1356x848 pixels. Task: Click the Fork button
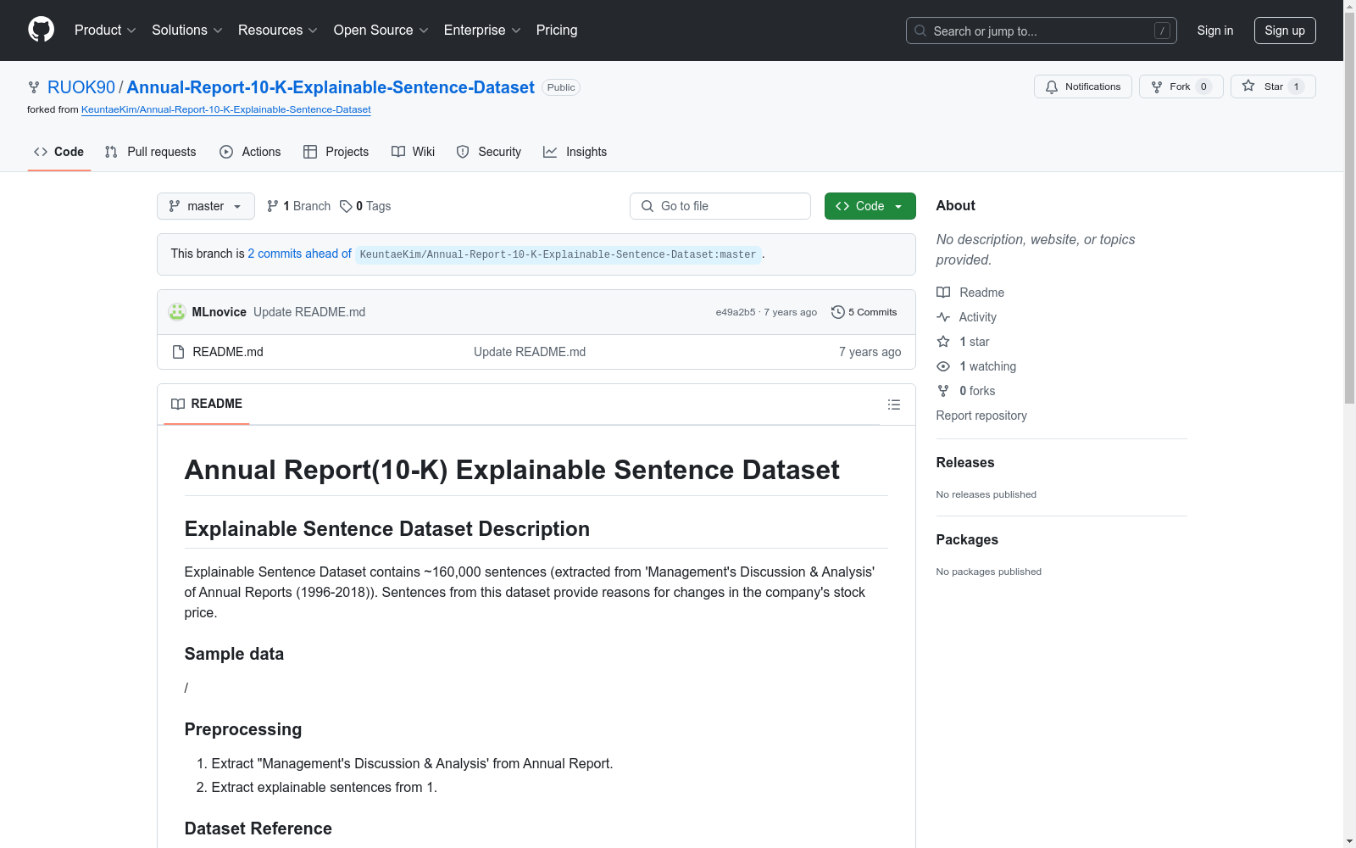[x=1181, y=86]
